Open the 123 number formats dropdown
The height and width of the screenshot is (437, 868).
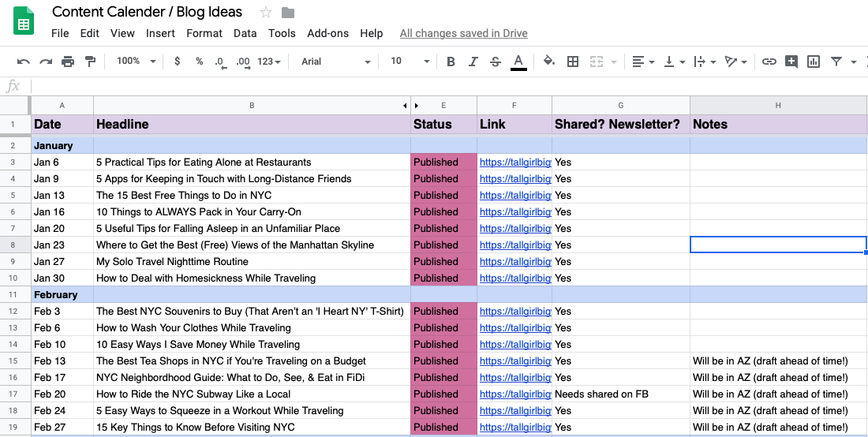pos(269,62)
